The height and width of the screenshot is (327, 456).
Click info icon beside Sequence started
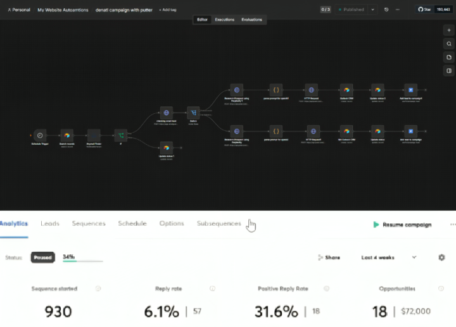click(x=98, y=288)
